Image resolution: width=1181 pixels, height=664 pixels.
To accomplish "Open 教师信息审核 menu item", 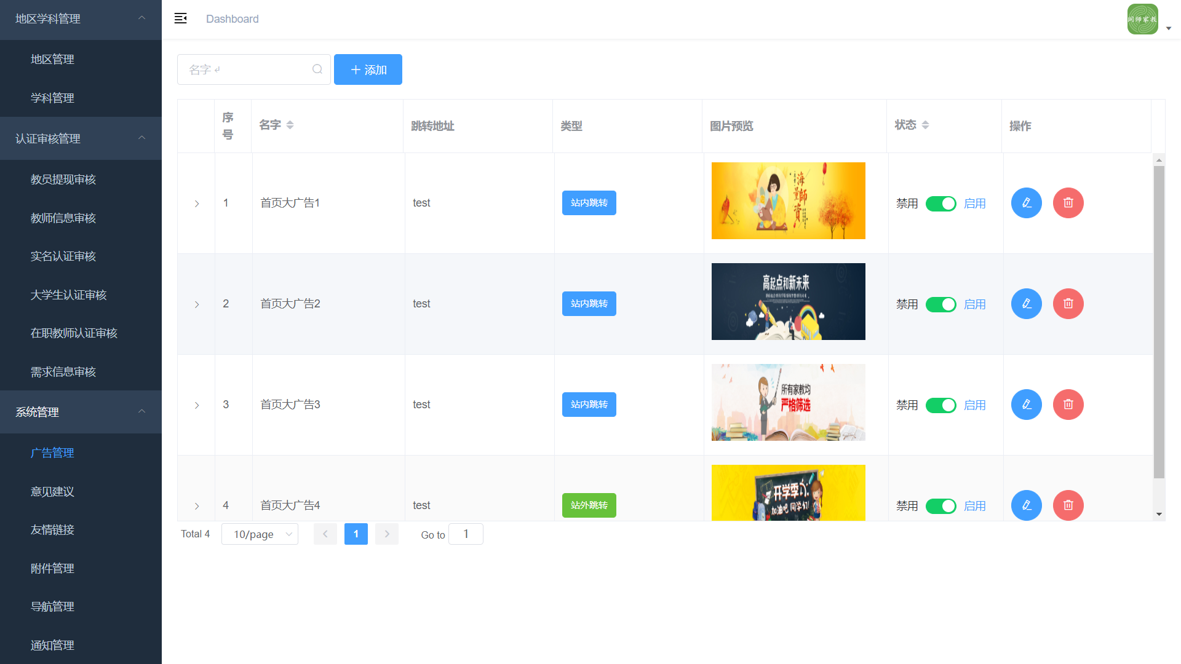I will coord(63,218).
